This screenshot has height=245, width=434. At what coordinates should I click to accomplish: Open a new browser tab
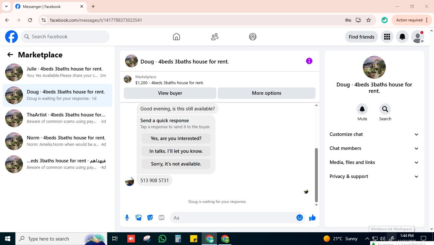point(93,6)
